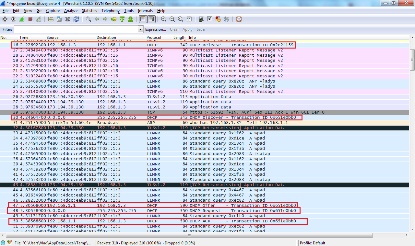
Task: Open the Telephony menu
Action: (111, 11)
